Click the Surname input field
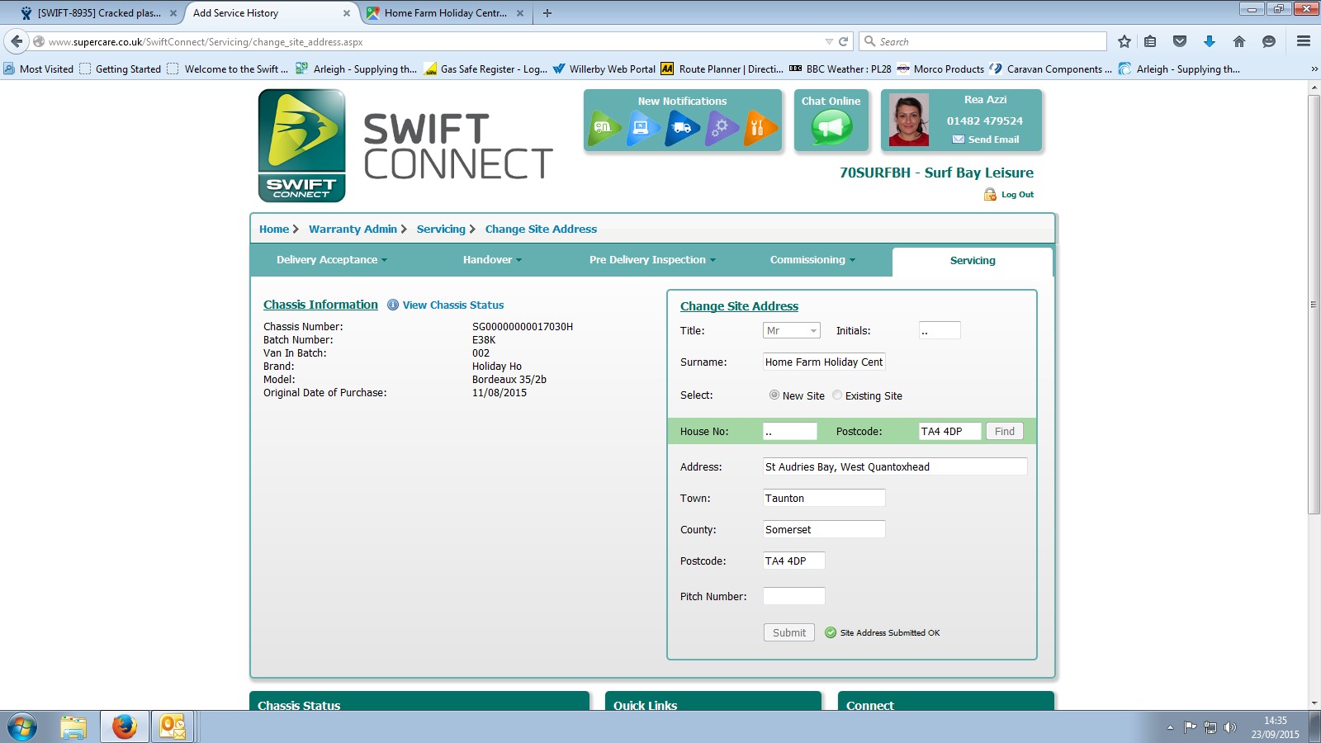The width and height of the screenshot is (1321, 743). [x=824, y=362]
